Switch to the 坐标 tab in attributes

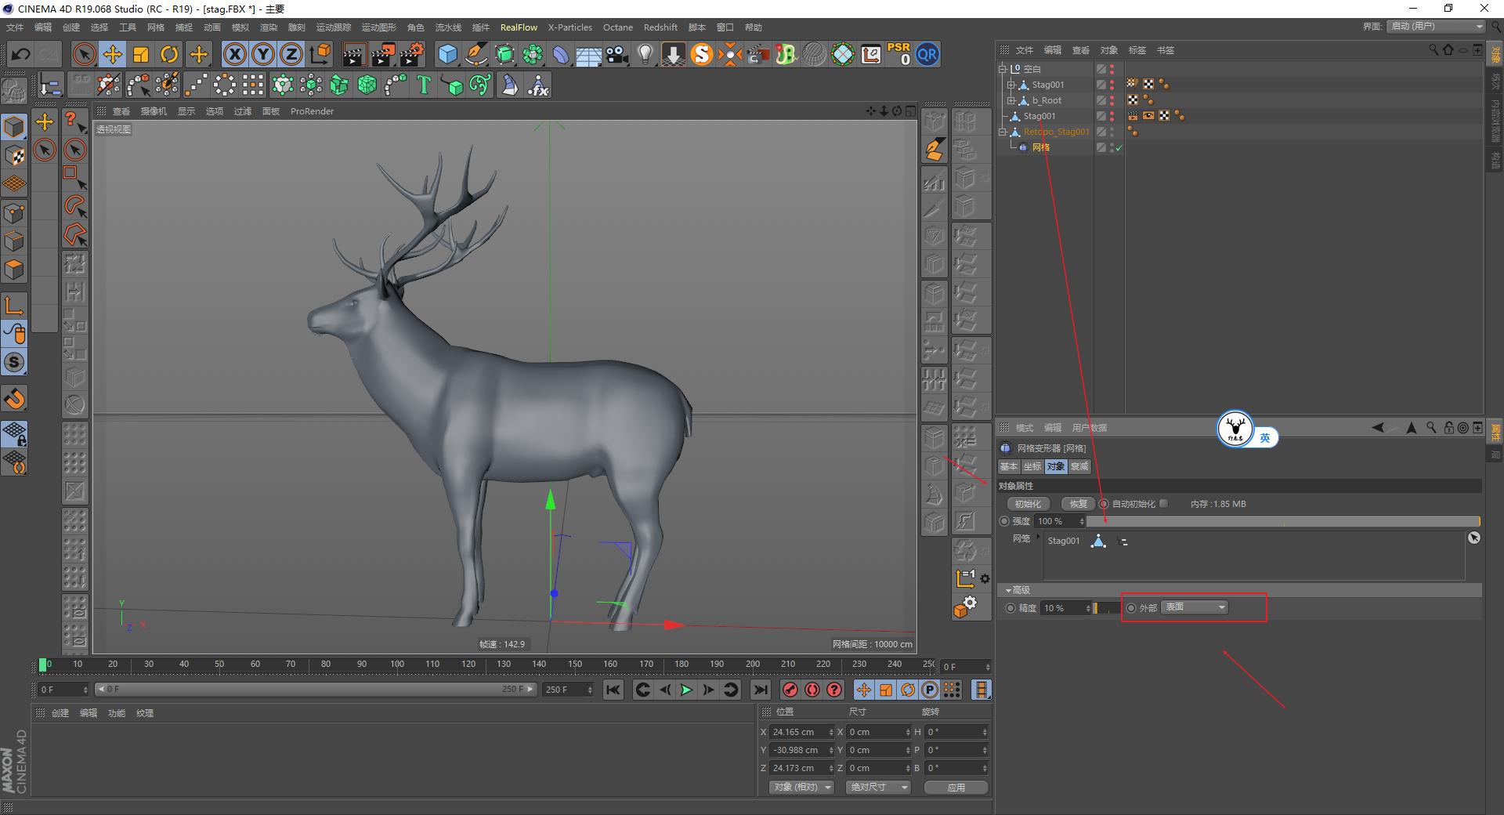[1032, 466]
